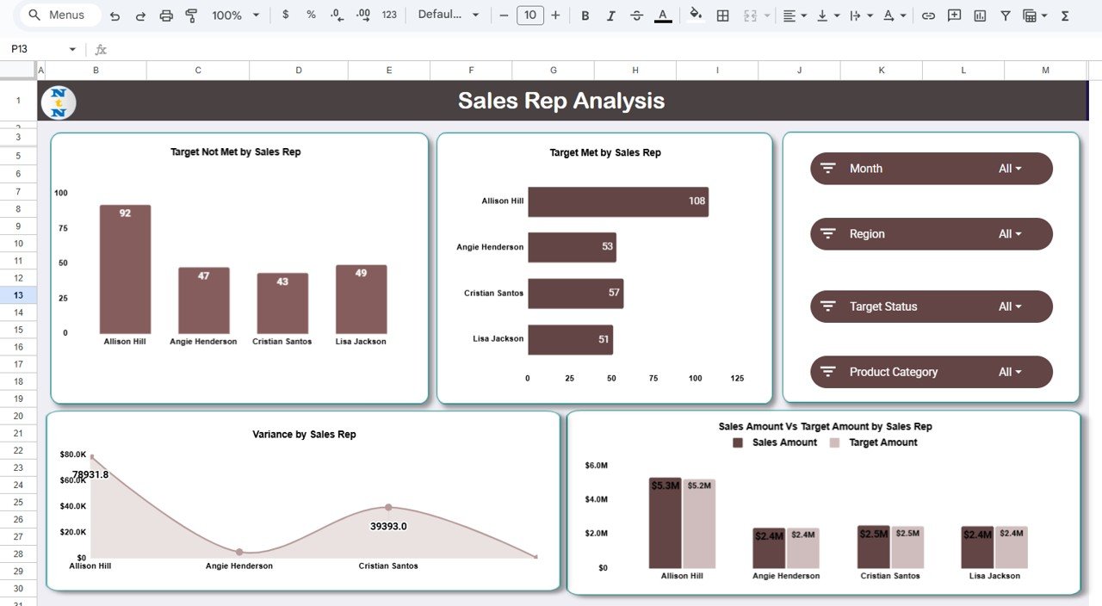
Task: Insert a comment
Action: click(954, 15)
